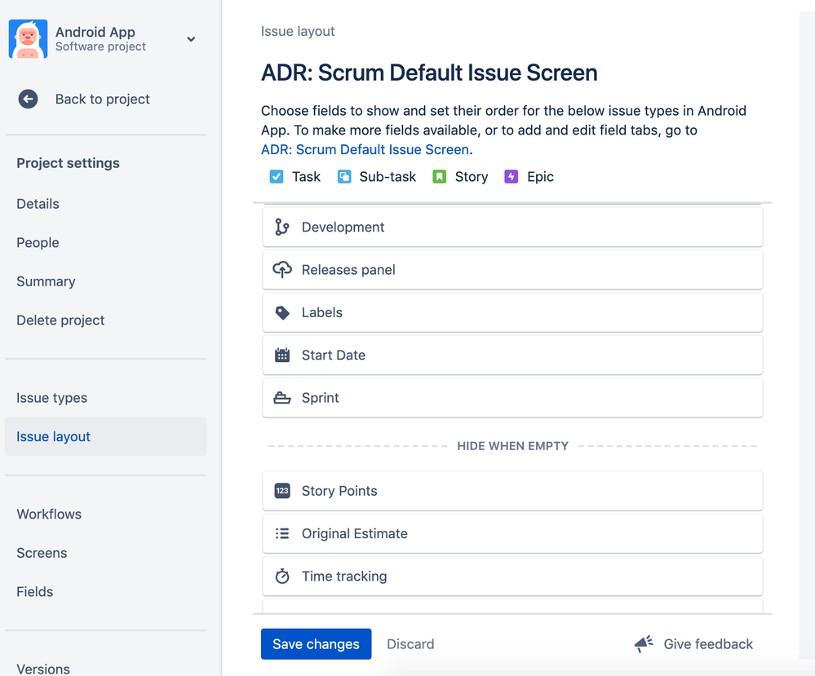The height and width of the screenshot is (676, 815).
Task: Click the Story Points number icon
Action: pos(282,491)
